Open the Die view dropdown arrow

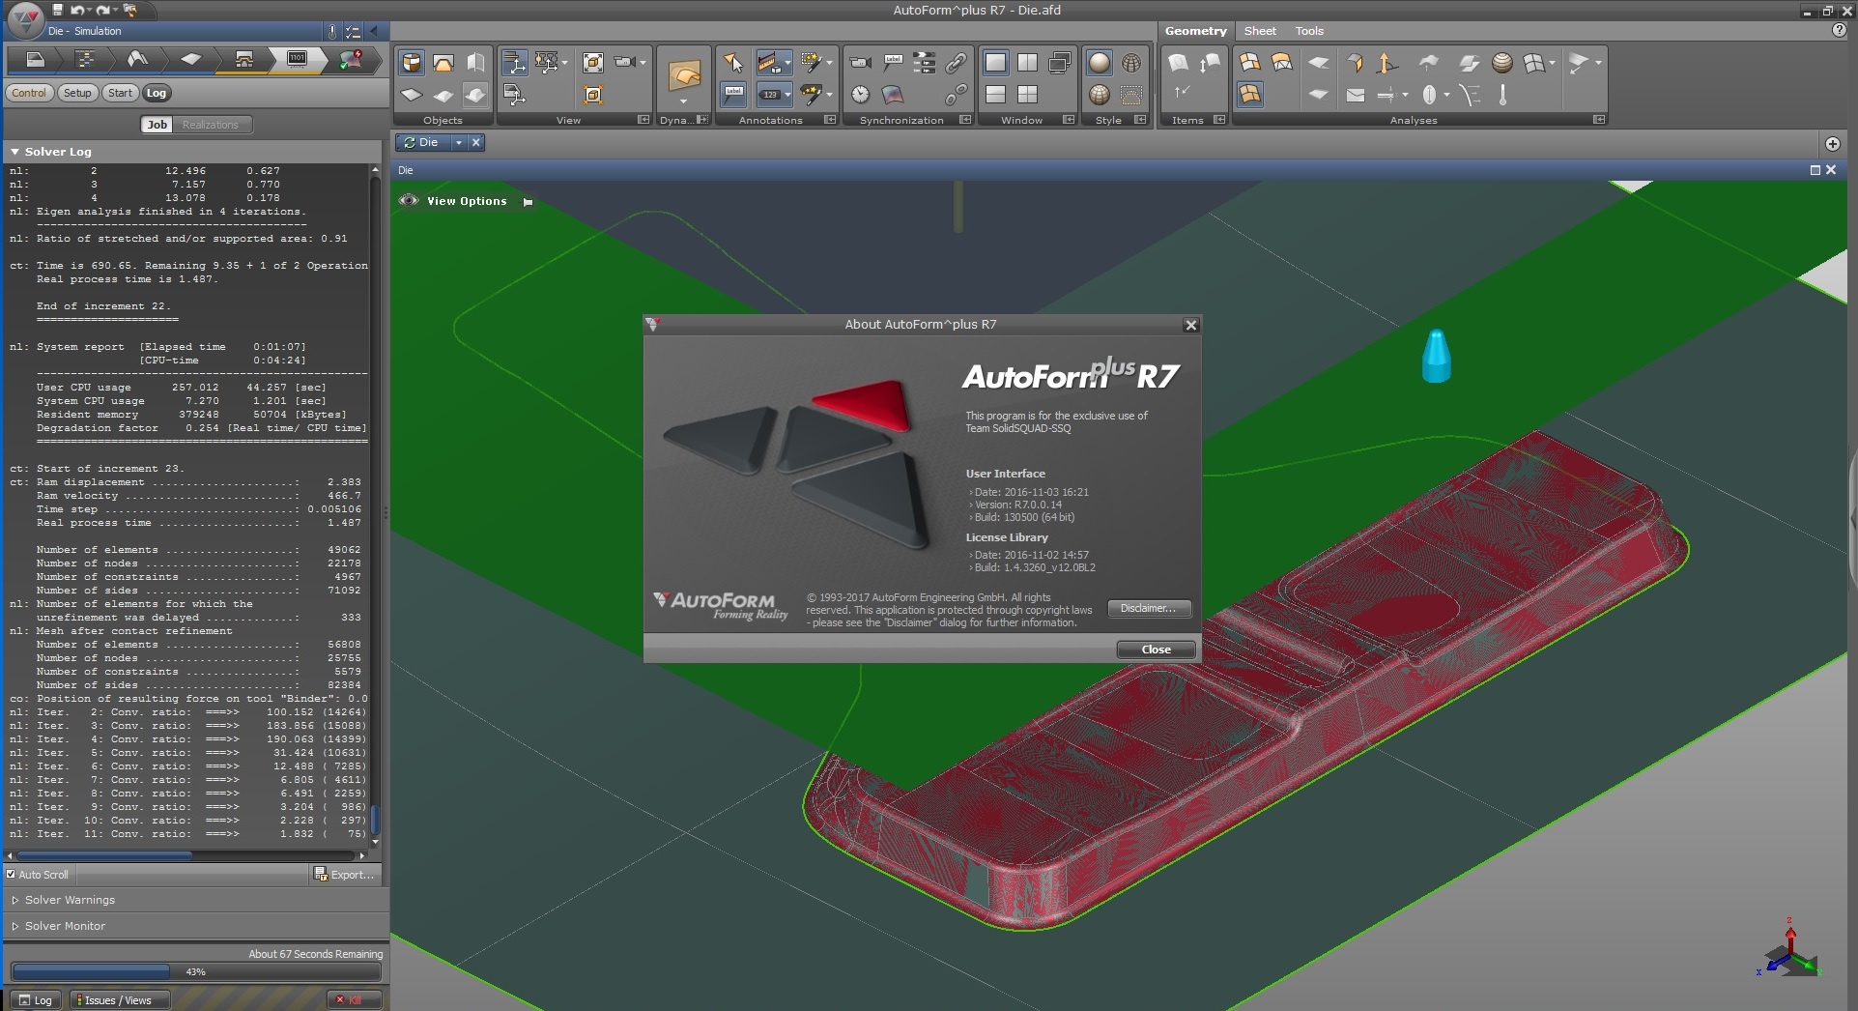tap(459, 142)
